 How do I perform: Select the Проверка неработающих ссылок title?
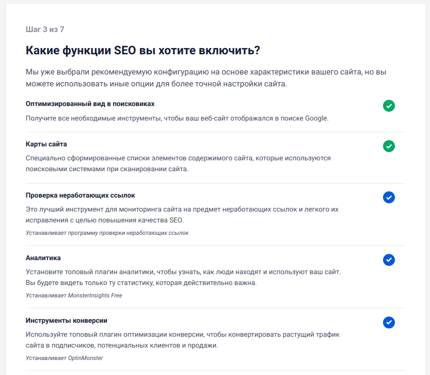pyautogui.click(x=81, y=196)
